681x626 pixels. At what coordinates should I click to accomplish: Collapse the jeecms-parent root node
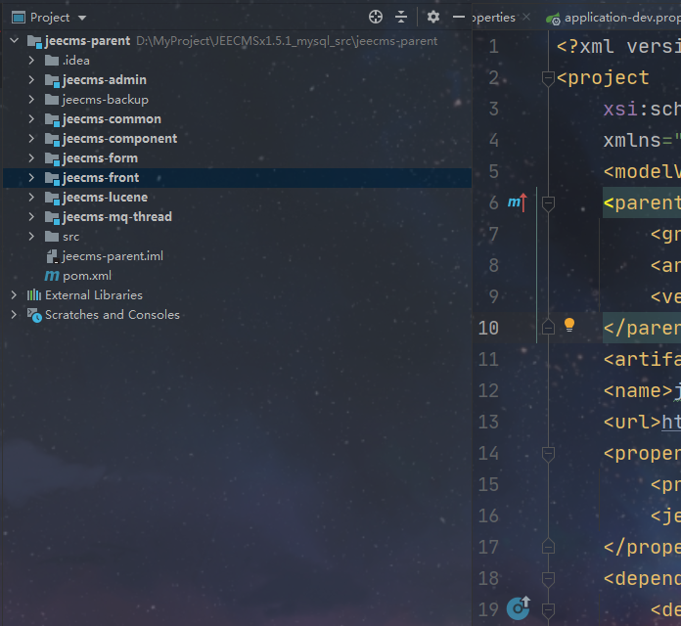15,41
